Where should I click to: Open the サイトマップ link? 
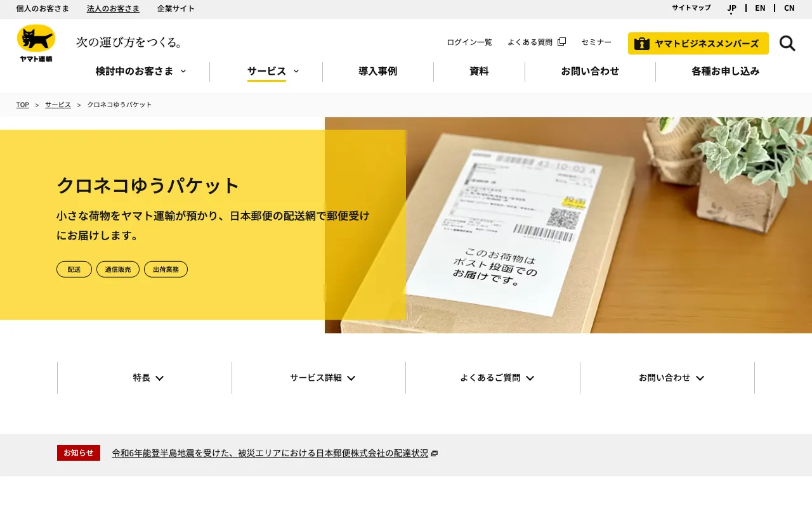(x=691, y=8)
